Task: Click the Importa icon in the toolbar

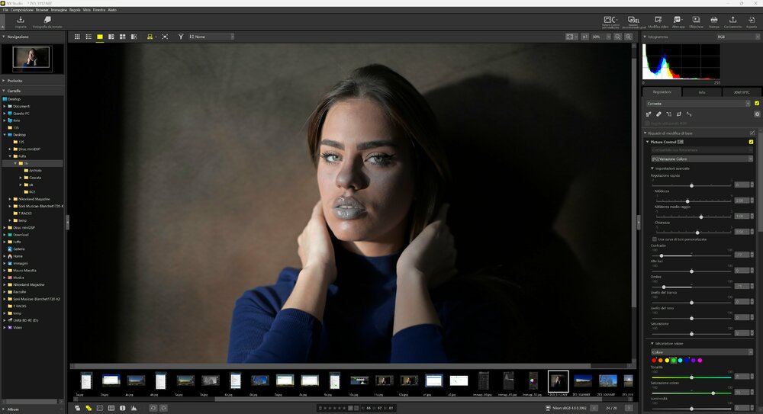Action: click(x=21, y=21)
